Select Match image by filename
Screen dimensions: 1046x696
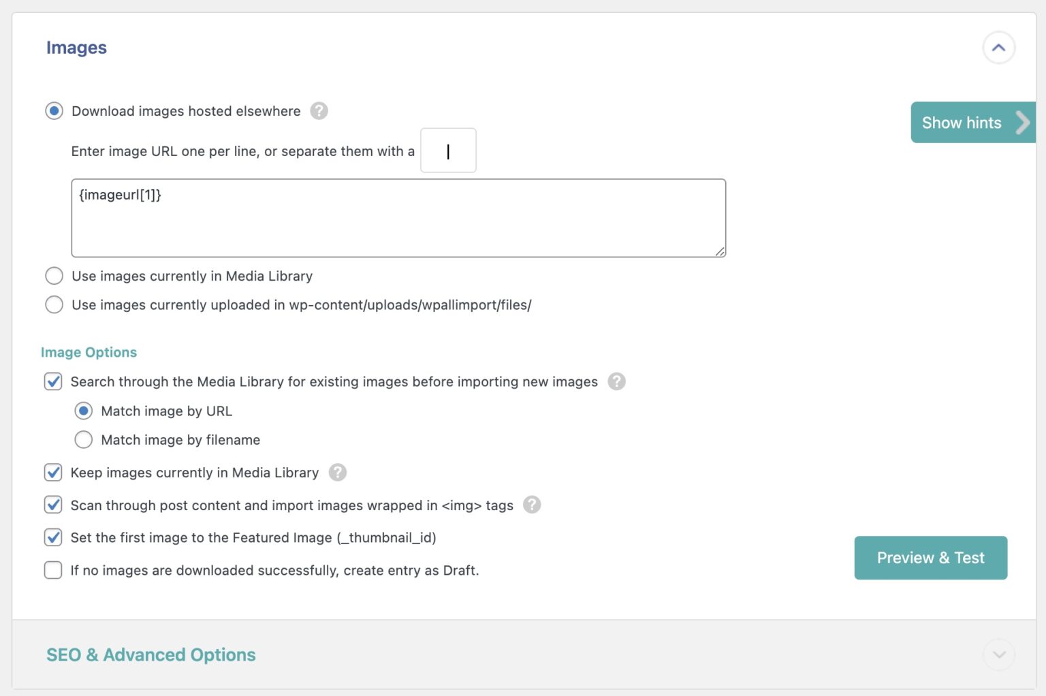(x=83, y=439)
